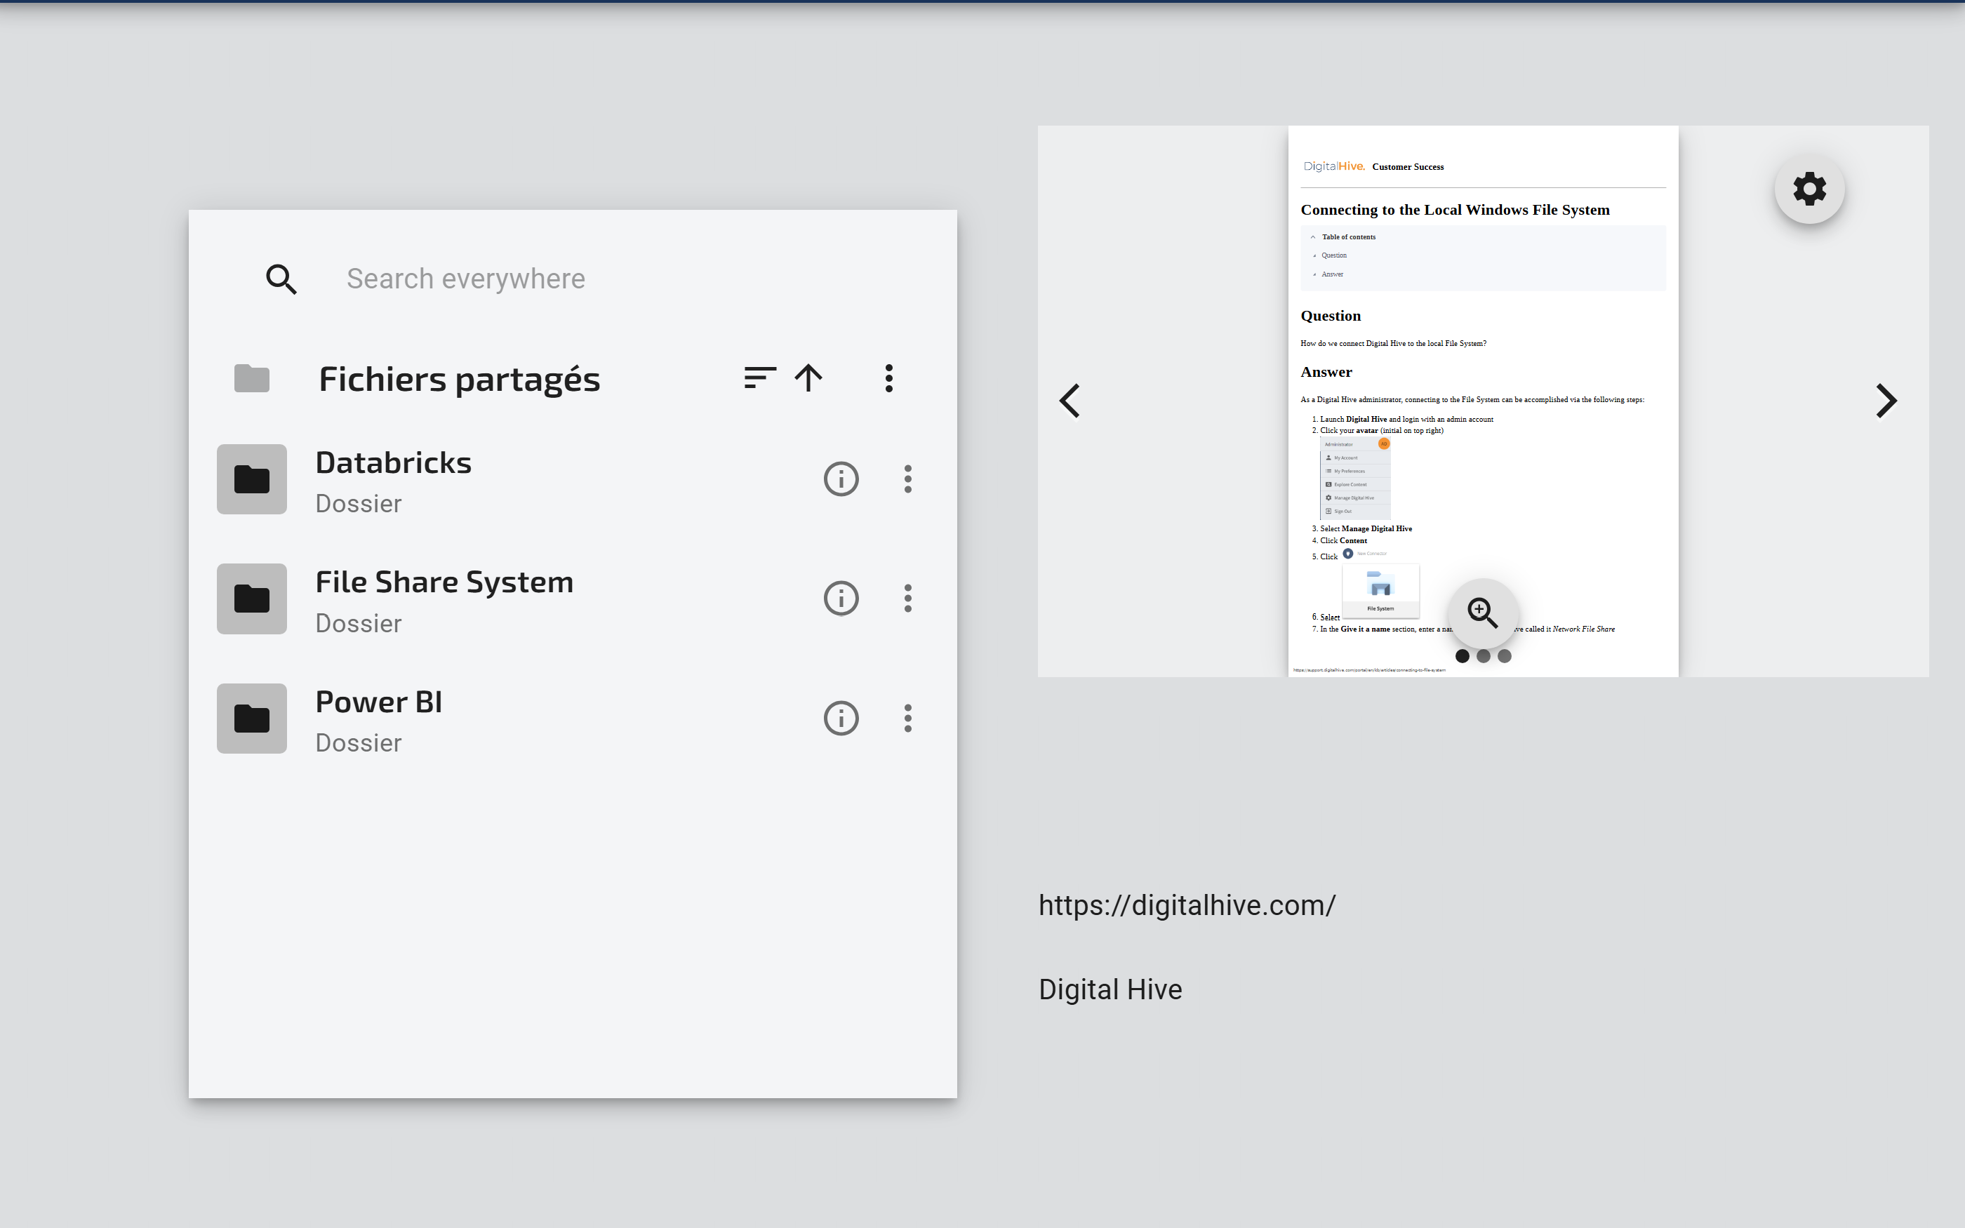The width and height of the screenshot is (1965, 1228).
Task: Open Databricks folder options menu
Action: (x=908, y=479)
